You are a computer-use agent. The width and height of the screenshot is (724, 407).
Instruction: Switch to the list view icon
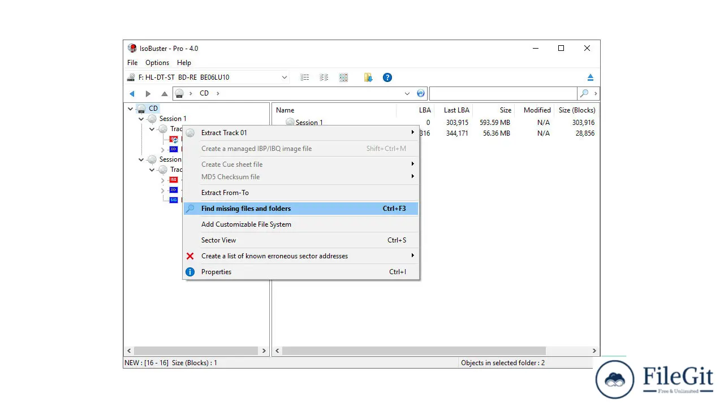pos(305,77)
